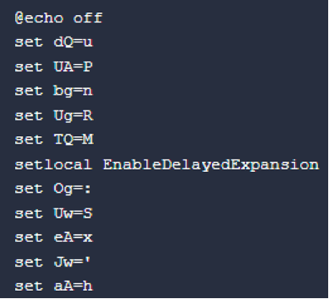Click the word 'setlocal'
The image size is (329, 299).
pyautogui.click(x=53, y=164)
